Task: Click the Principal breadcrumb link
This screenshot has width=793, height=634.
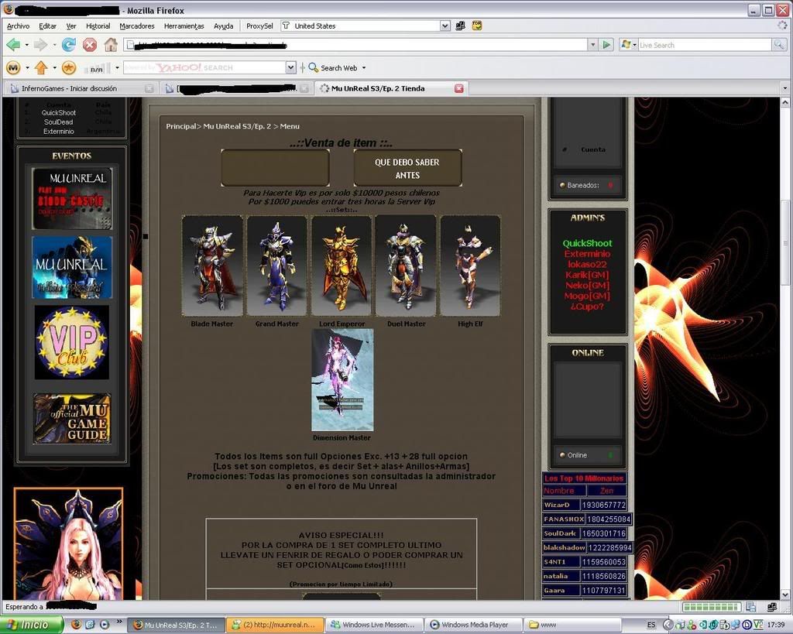Action: click(180, 126)
